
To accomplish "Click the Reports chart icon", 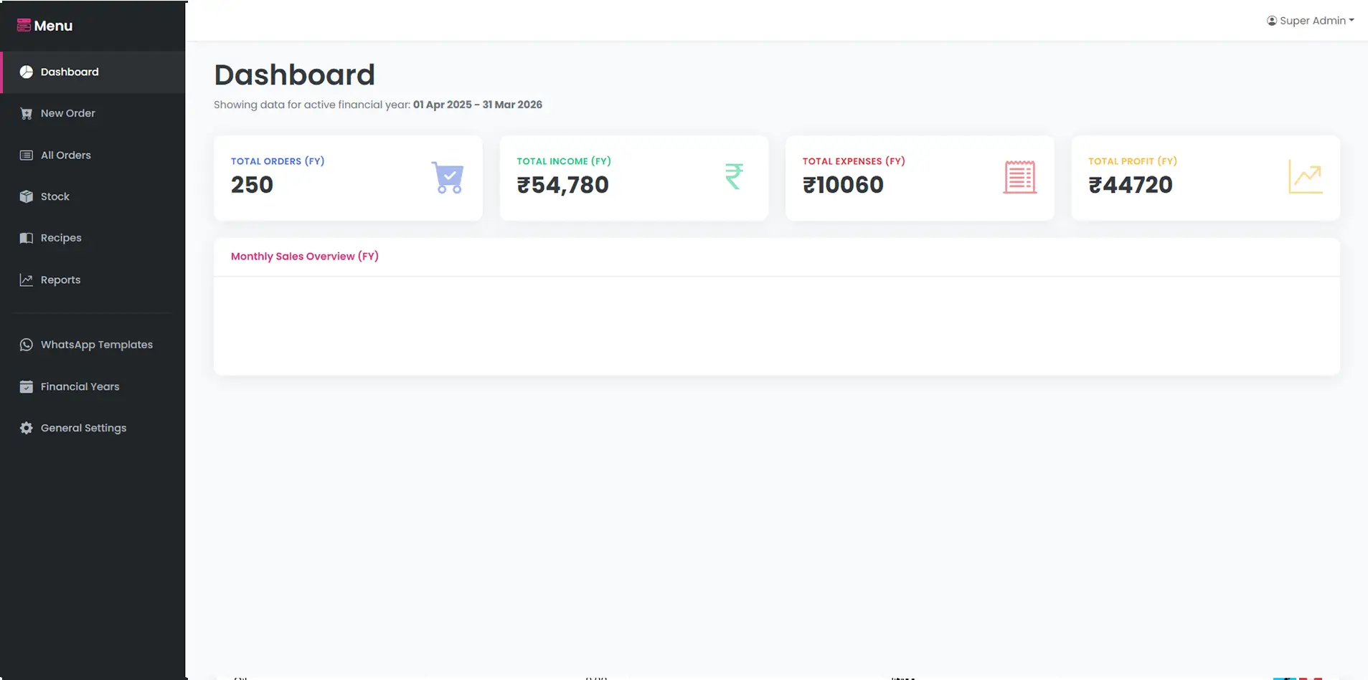I will (27, 280).
